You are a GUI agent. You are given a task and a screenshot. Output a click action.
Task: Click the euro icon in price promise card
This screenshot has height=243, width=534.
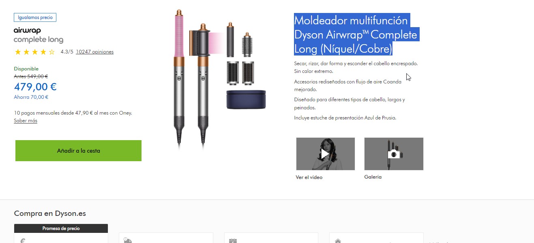[23, 241]
